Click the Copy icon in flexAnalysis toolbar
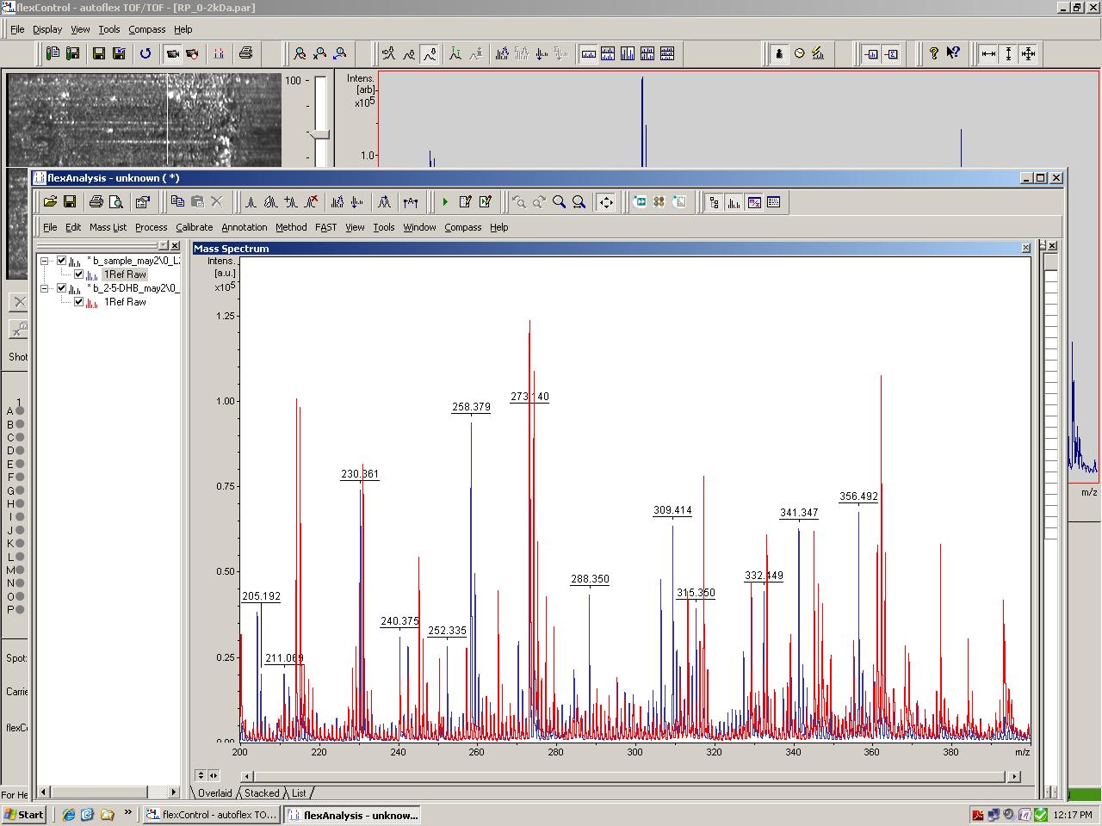The image size is (1102, 826). 177,202
